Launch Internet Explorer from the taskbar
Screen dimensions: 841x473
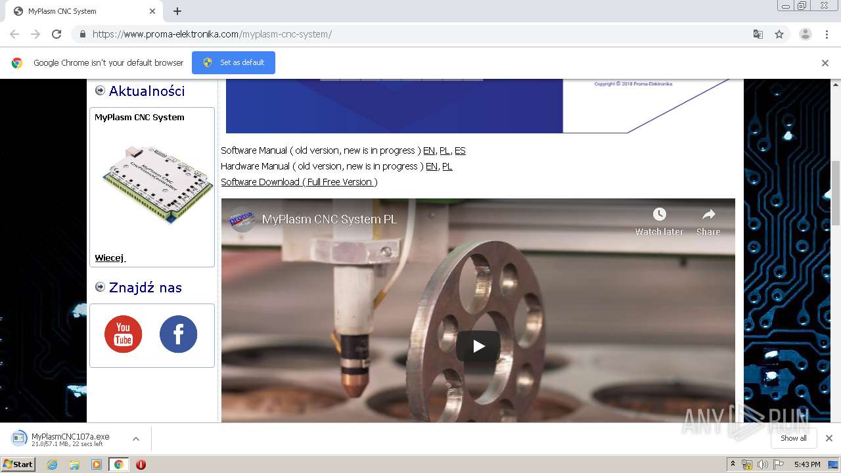(x=52, y=464)
